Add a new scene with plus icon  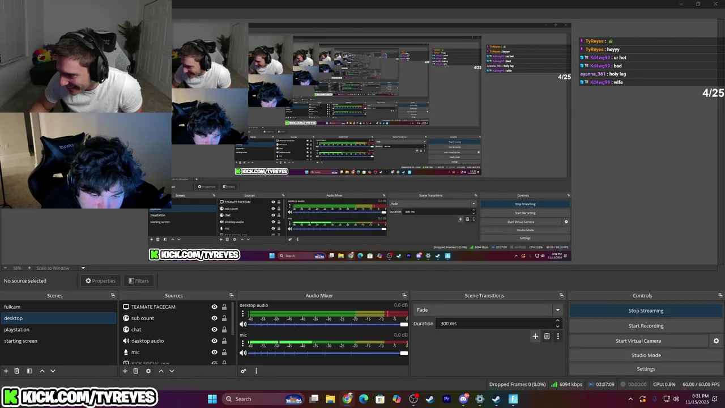[x=6, y=371]
